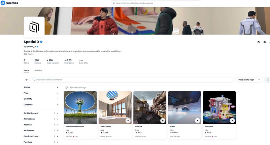Expand the Currency filter
This screenshot has width=270, height=145.
point(41,104)
